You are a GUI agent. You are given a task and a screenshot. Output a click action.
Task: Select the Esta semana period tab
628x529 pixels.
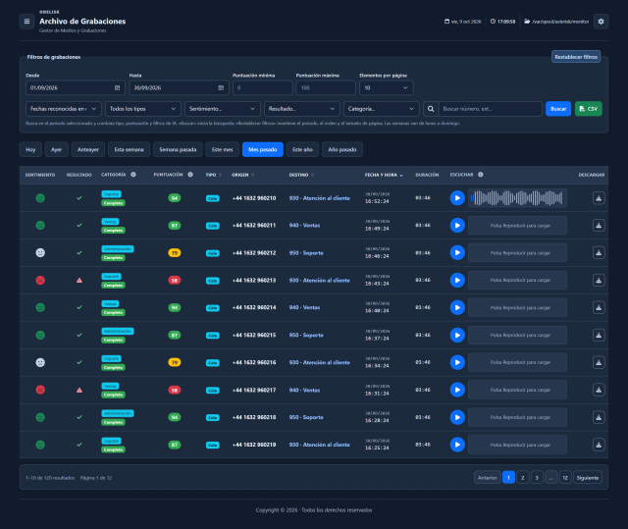click(x=129, y=149)
